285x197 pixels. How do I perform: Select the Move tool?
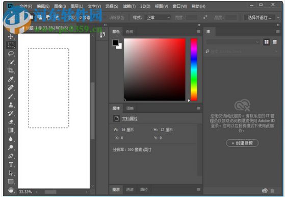coord(11,37)
